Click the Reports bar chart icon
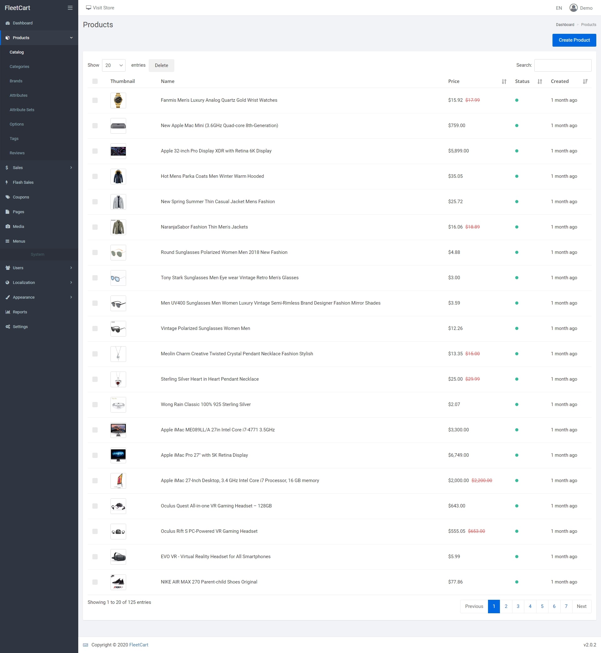Viewport: 601px width, 653px height. point(8,312)
